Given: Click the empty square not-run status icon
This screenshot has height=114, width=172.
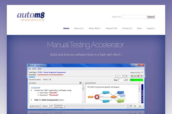Looking at the screenshot, I should pyautogui.click(x=132, y=76).
